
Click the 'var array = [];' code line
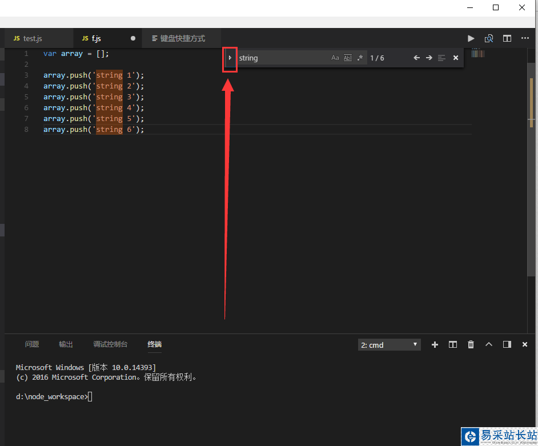coord(76,54)
